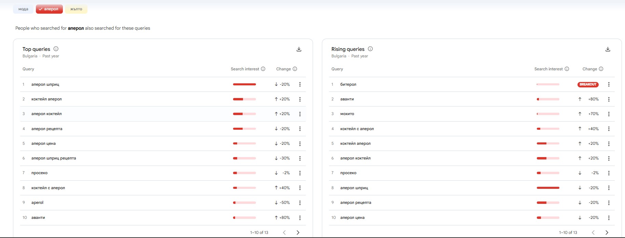Screen dimensions: 625x238
Task: Open top query коктейл аперол
Action: (46, 99)
